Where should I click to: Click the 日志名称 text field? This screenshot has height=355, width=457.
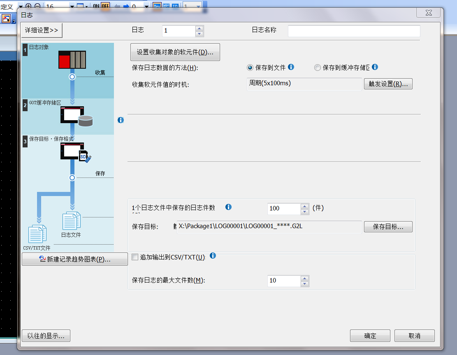point(354,31)
